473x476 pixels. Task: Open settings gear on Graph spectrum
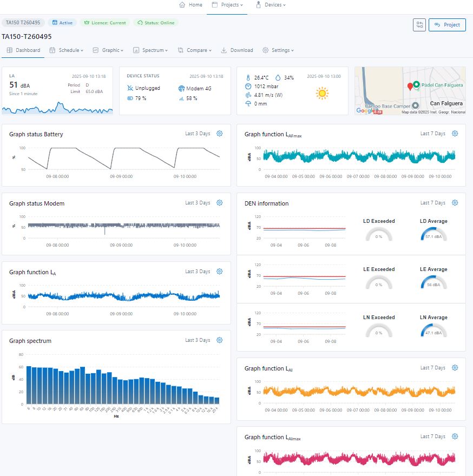coord(219,340)
